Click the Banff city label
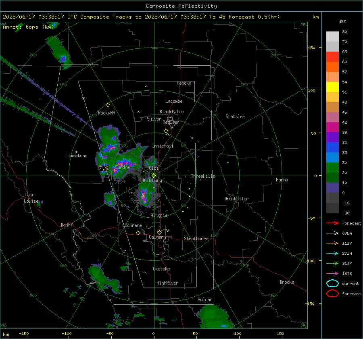 click(67, 225)
